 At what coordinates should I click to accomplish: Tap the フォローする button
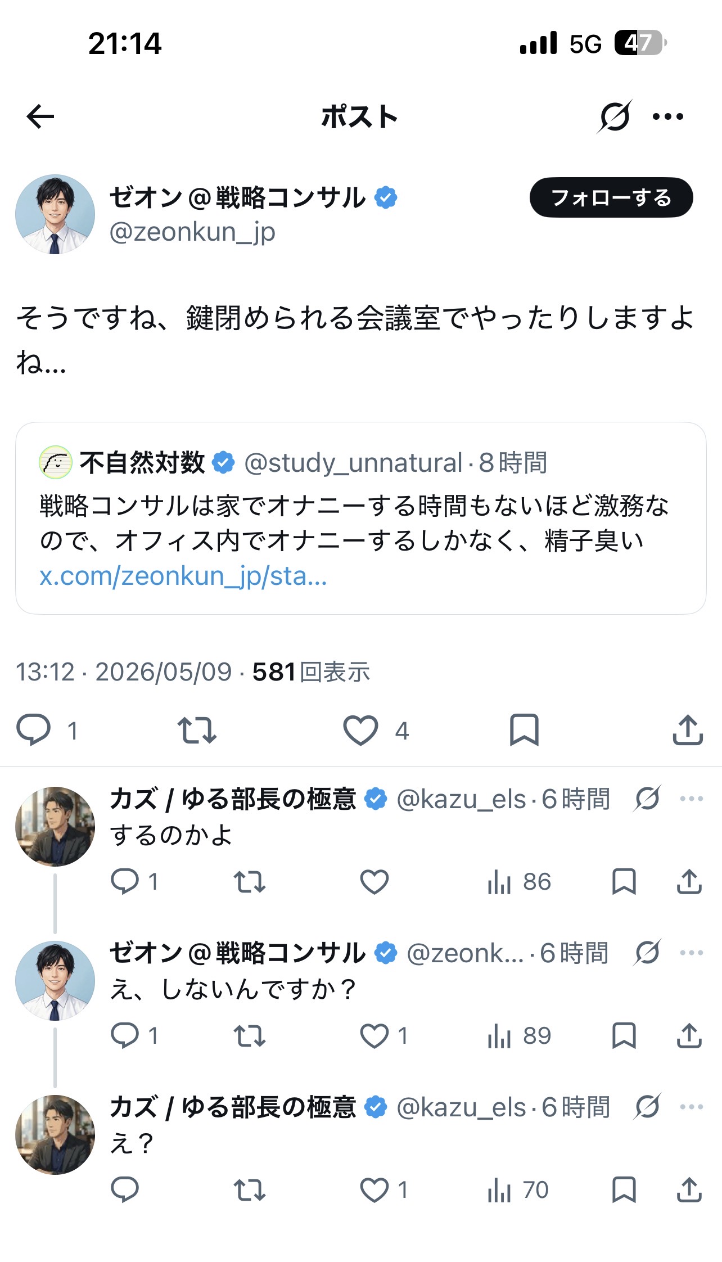[x=611, y=197]
